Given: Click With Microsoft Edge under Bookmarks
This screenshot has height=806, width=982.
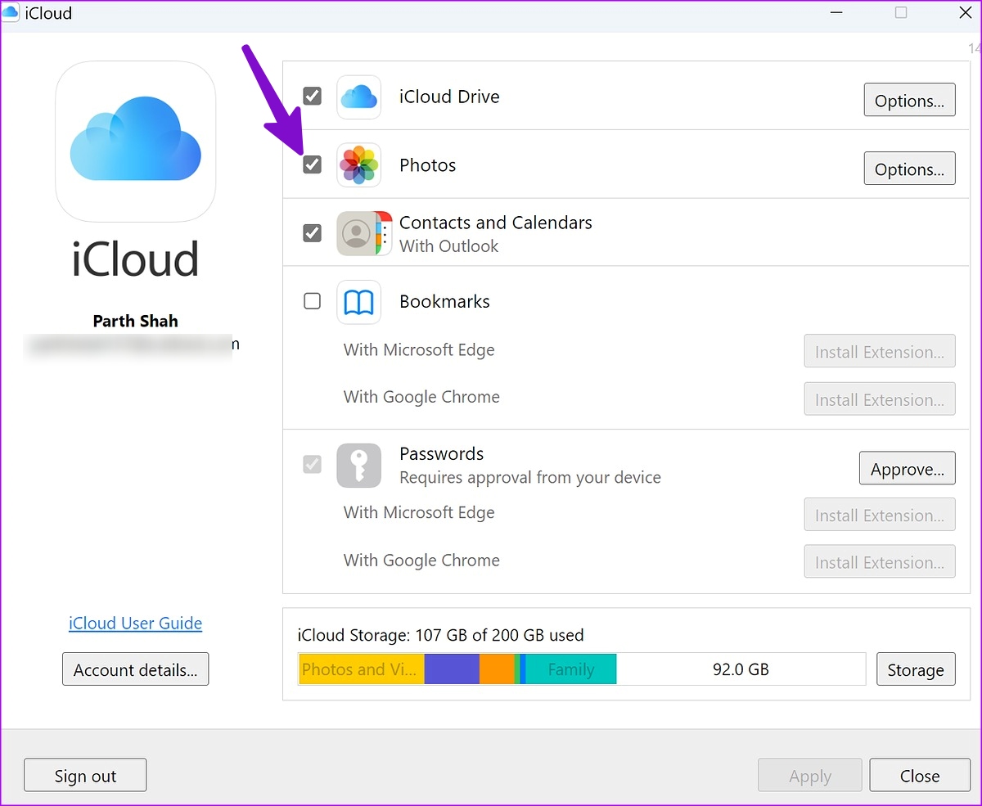Looking at the screenshot, I should 419,350.
